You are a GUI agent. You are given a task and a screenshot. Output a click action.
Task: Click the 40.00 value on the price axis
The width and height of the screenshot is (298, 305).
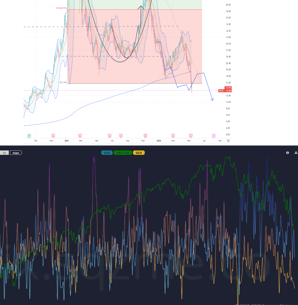[x=228, y=5]
